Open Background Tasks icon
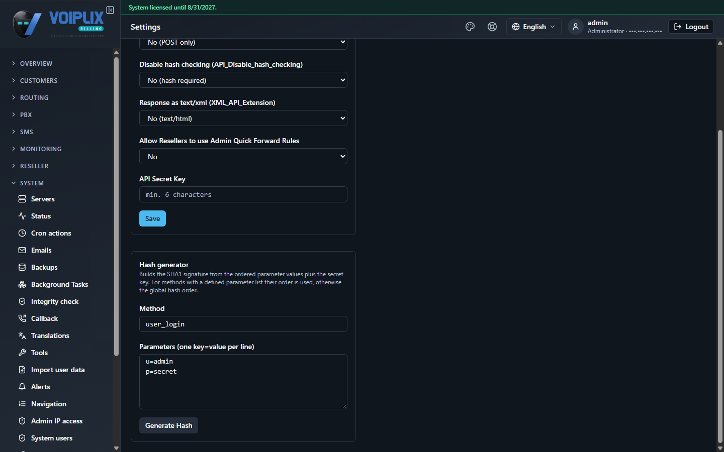The width and height of the screenshot is (724, 452). [22, 284]
